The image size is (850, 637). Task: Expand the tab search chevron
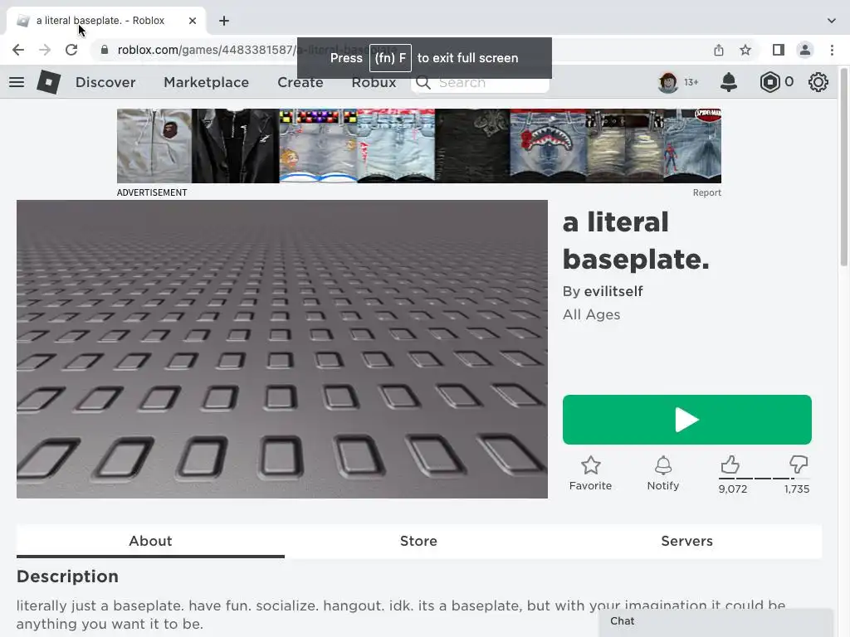(832, 21)
